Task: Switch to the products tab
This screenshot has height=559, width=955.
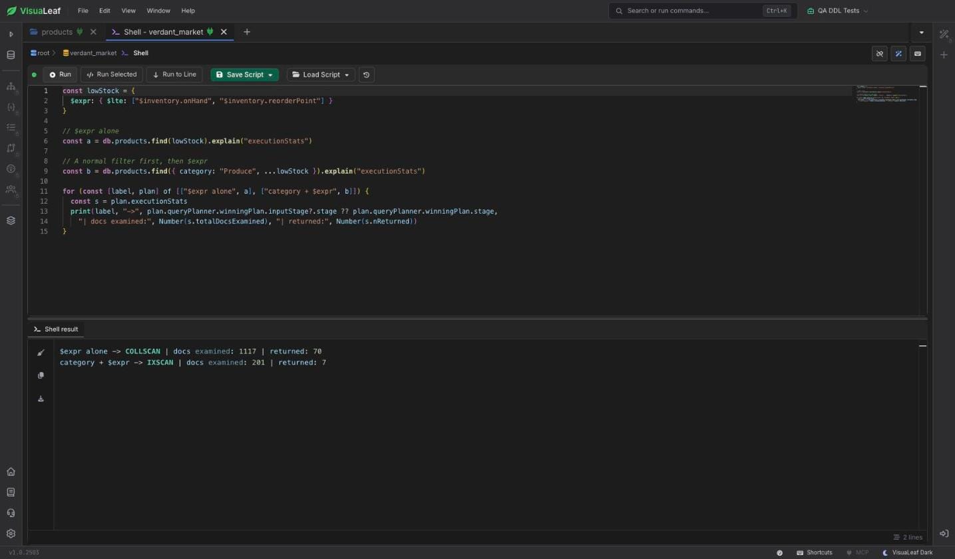Action: point(57,32)
